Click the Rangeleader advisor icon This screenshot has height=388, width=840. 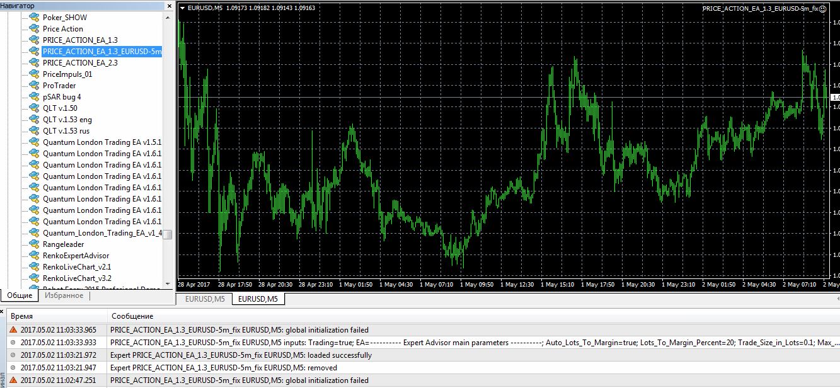coord(34,244)
